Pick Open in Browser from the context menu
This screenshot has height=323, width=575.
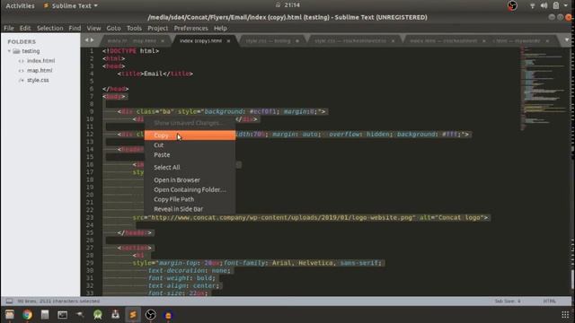pyautogui.click(x=190, y=180)
